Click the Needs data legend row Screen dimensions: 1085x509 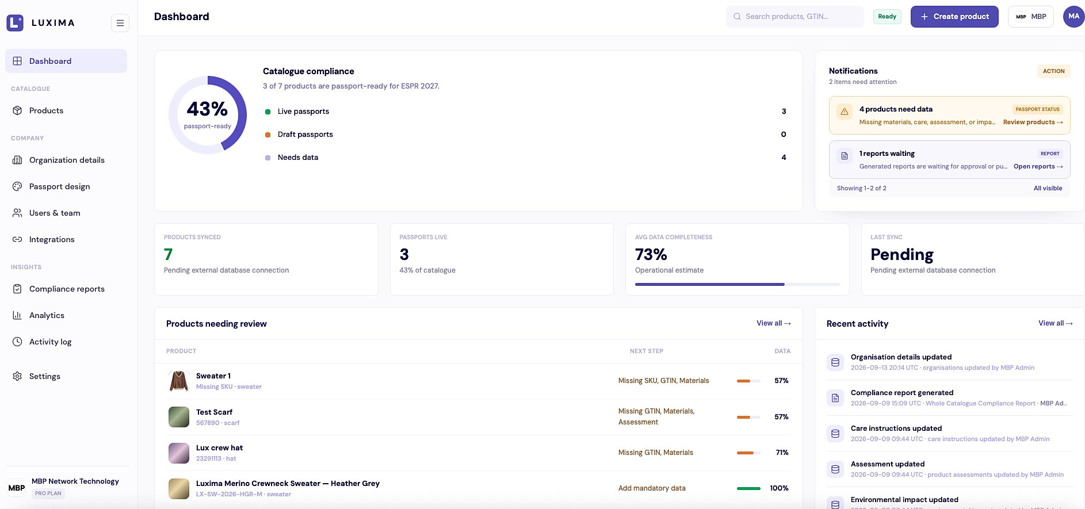(525, 158)
